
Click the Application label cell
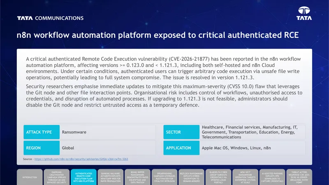(x=181, y=148)
